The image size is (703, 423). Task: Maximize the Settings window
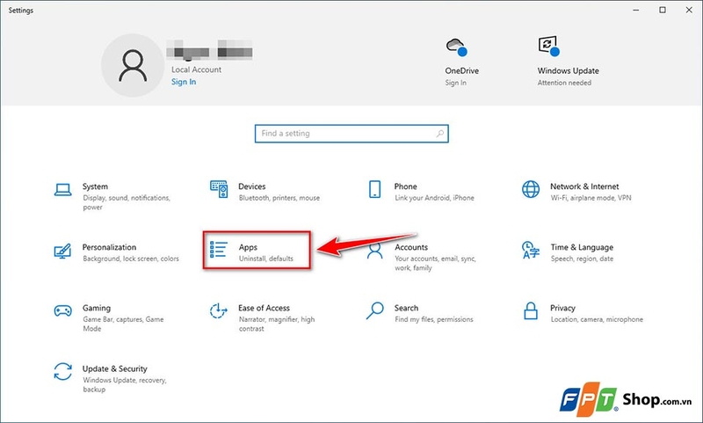(x=663, y=10)
